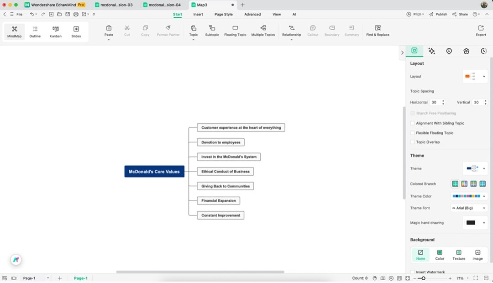The image size is (493, 283).
Task: Open the clock/history panel in the right sidebar
Action: [483, 51]
